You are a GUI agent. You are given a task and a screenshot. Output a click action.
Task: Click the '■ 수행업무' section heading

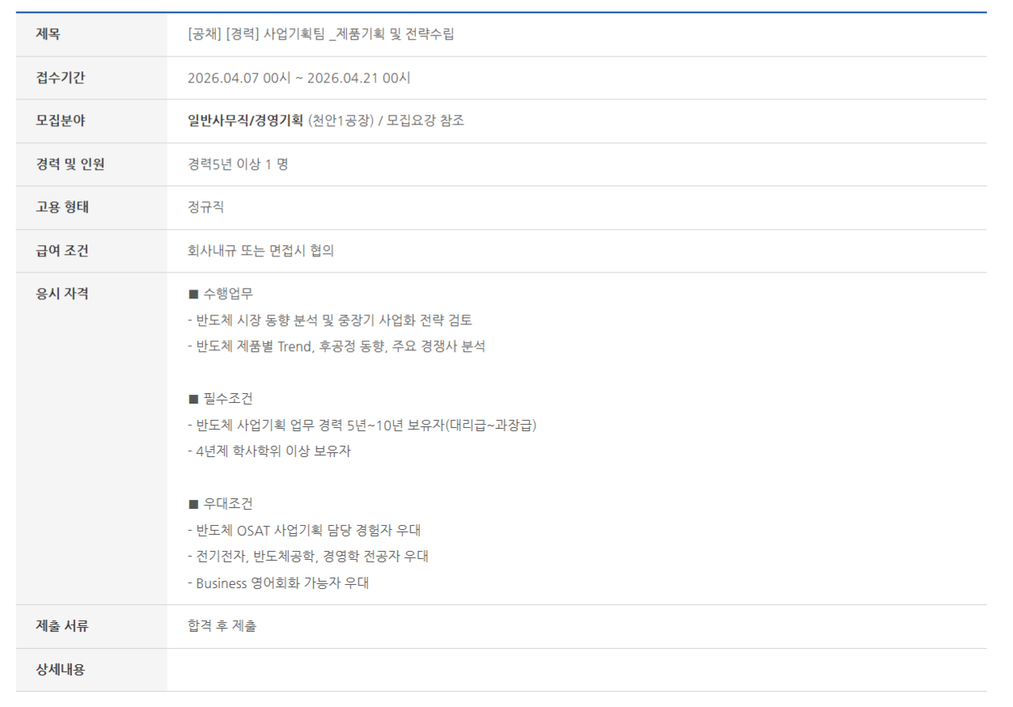click(220, 294)
